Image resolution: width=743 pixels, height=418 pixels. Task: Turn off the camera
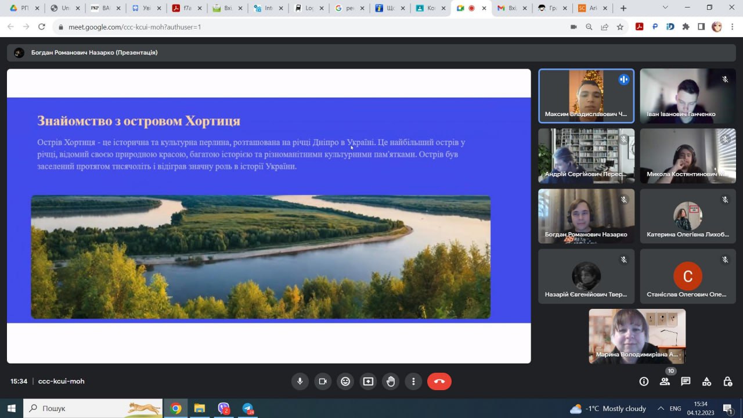323,381
